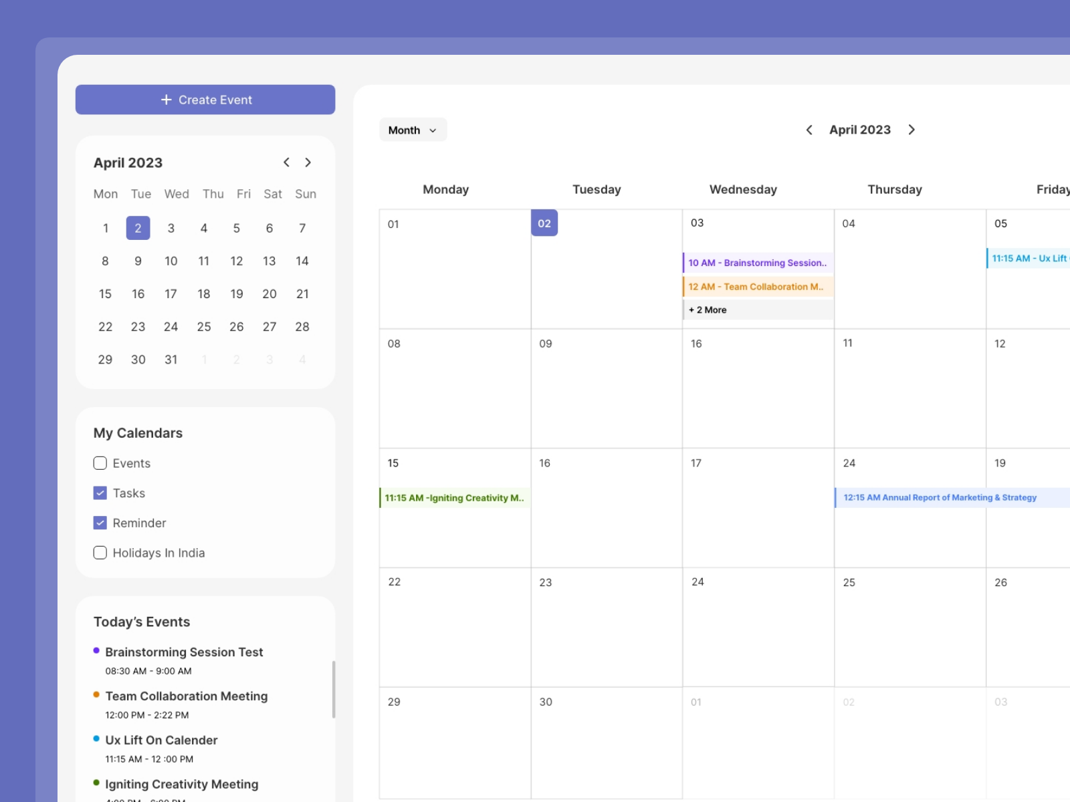Open the Month view dropdown

pos(413,130)
